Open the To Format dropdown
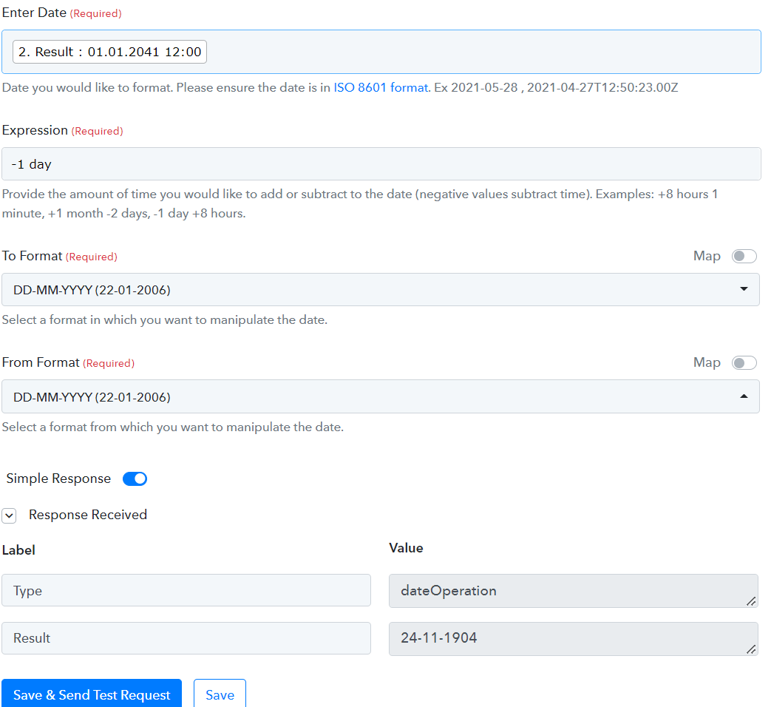771x707 pixels. (x=381, y=290)
